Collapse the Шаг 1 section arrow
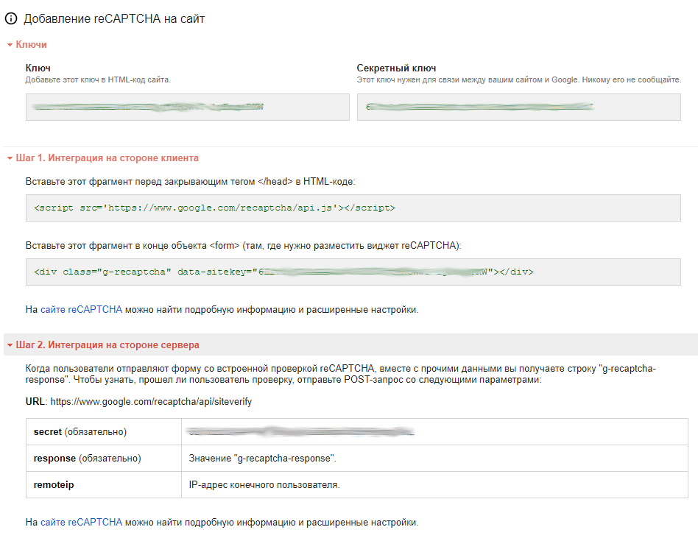The image size is (698, 541). click(x=10, y=158)
